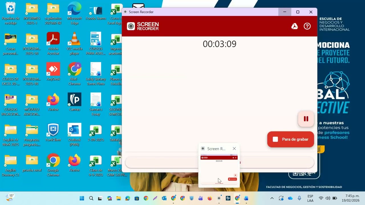Image resolution: width=365 pixels, height=205 pixels.
Task: Open the OneDrive cloud tray icon
Action: pyautogui.click(x=290, y=198)
